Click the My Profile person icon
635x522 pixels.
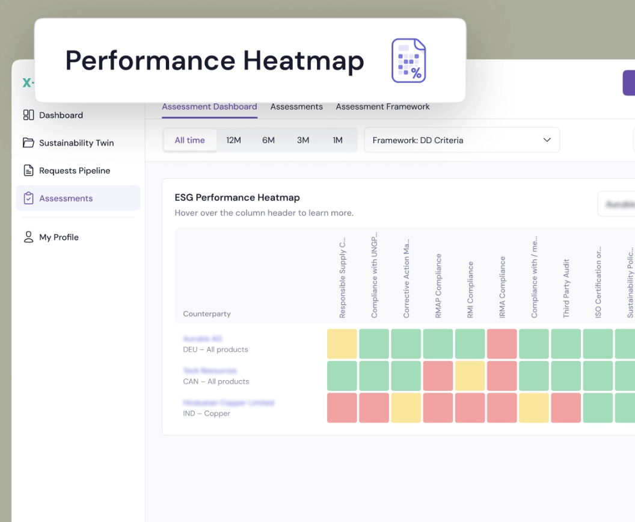point(28,237)
